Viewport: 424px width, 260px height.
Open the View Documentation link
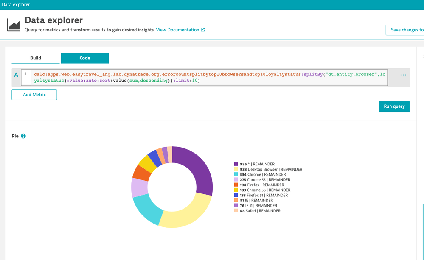tap(177, 30)
